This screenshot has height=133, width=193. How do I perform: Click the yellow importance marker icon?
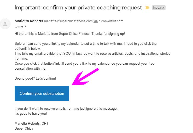point(147,8)
